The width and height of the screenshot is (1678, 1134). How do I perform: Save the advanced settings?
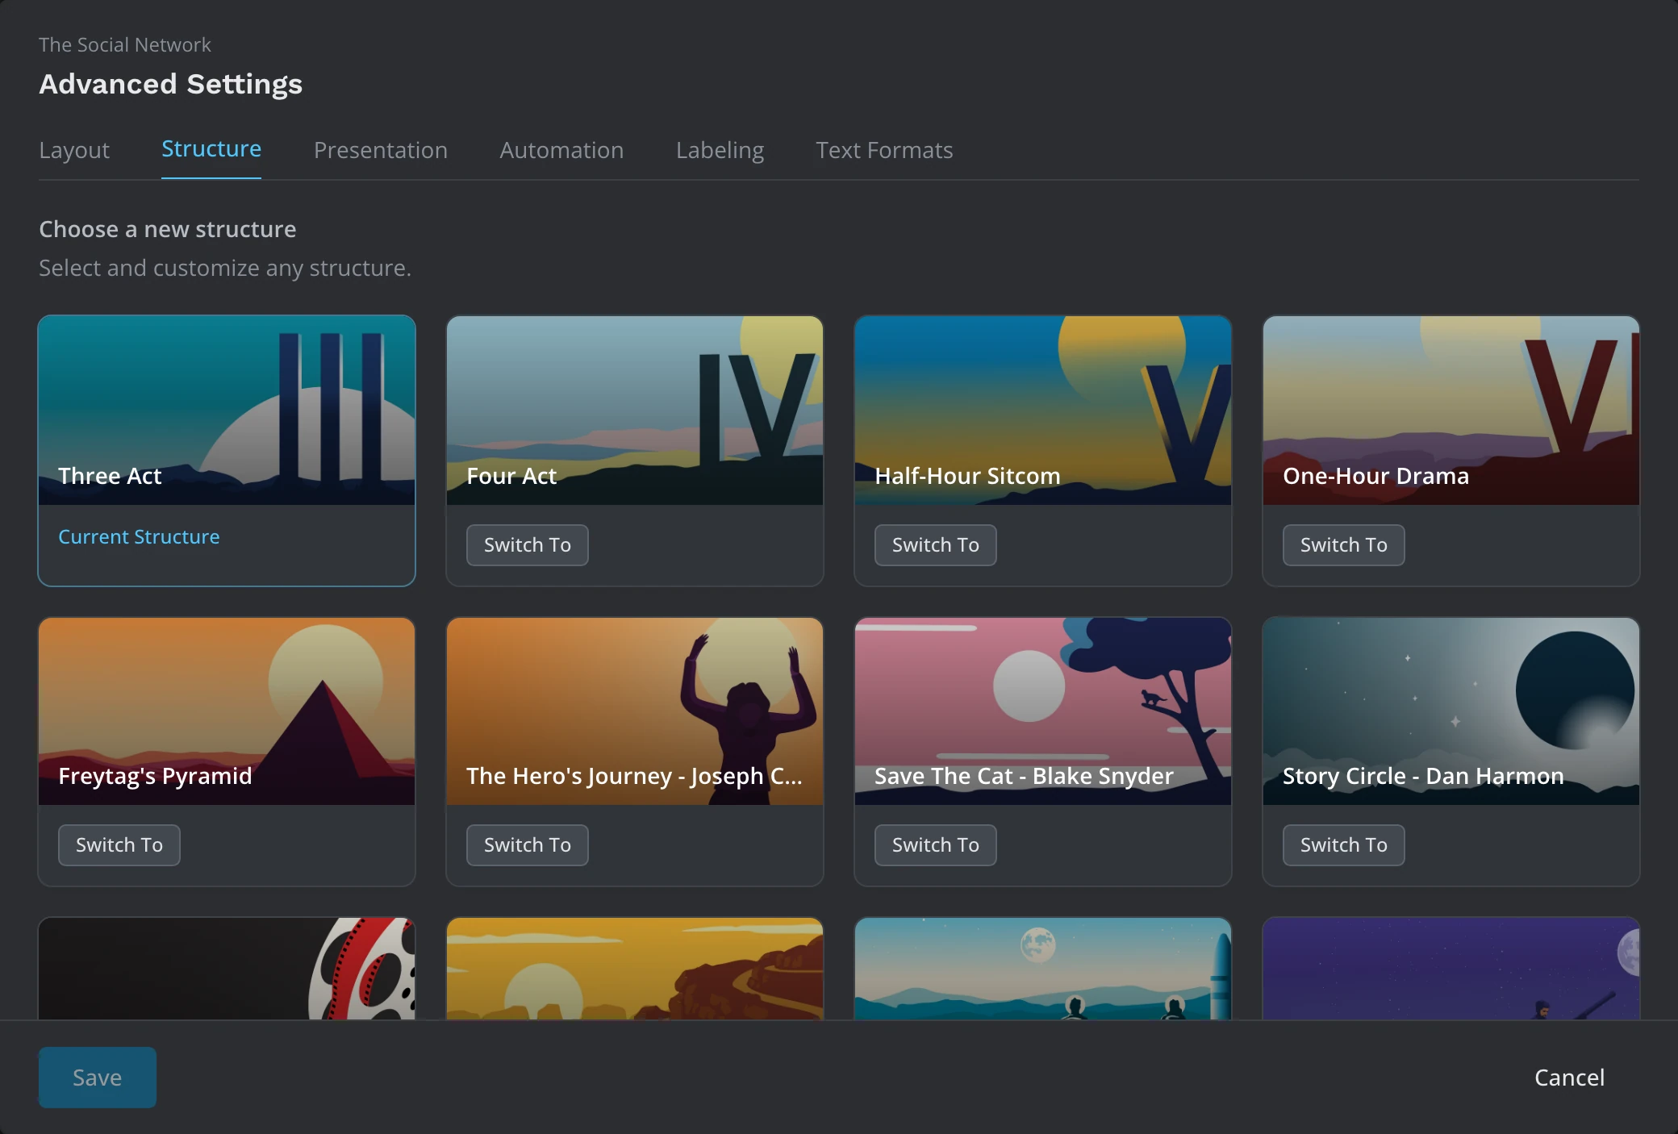98,1078
